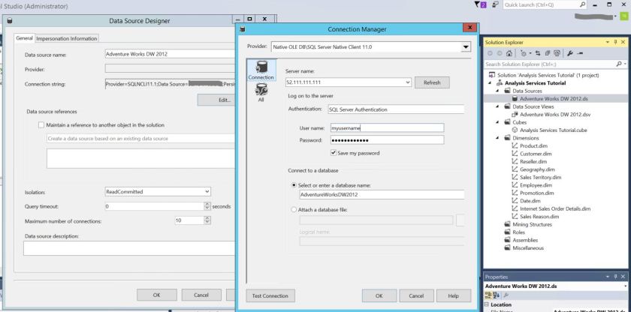Switch to the General tab
The height and width of the screenshot is (312, 631).
coord(24,38)
